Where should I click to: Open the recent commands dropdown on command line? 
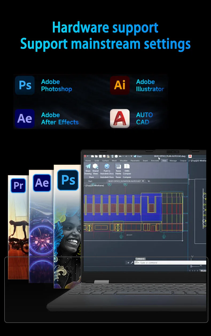(137, 263)
